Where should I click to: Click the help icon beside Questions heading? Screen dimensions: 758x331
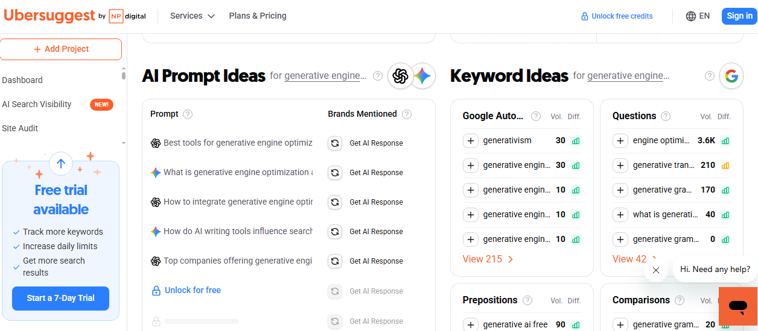point(666,116)
